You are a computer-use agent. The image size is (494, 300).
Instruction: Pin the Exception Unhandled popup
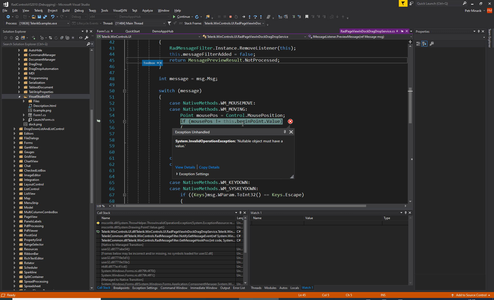285,132
